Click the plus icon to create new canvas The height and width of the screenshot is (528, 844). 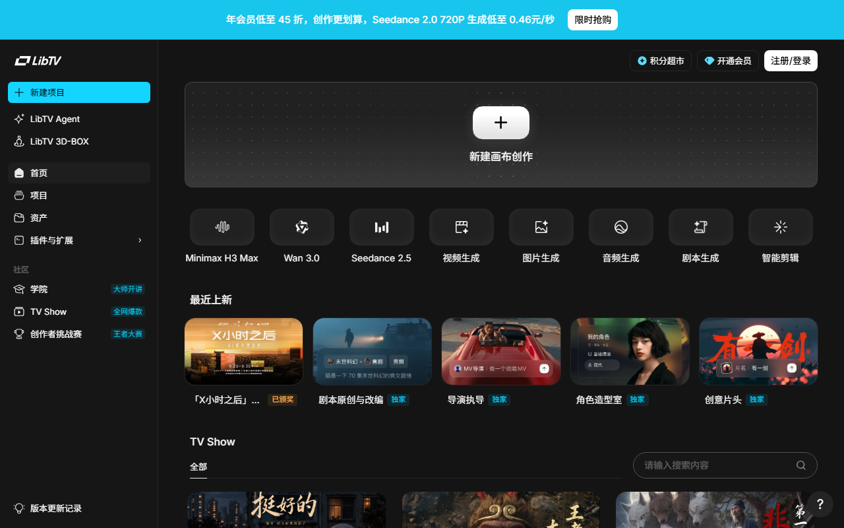[x=501, y=123]
